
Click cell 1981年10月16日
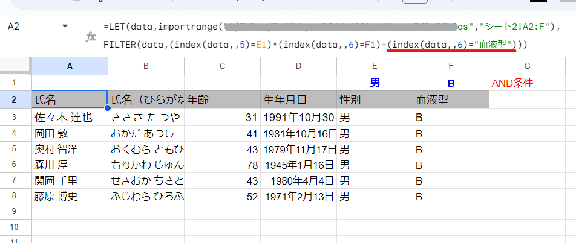(298, 134)
